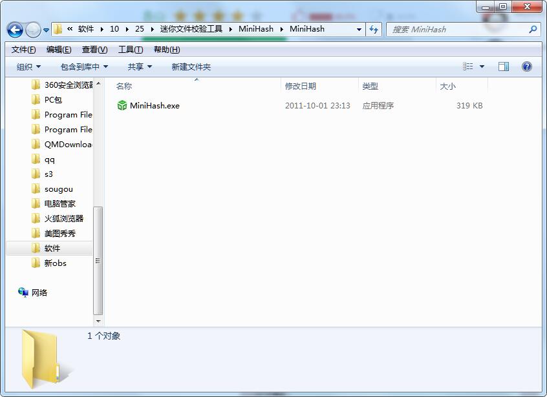Open the help question mark icon

[526, 66]
